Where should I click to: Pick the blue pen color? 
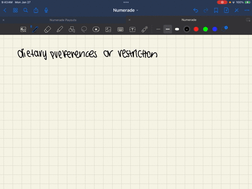pyautogui.click(x=215, y=29)
